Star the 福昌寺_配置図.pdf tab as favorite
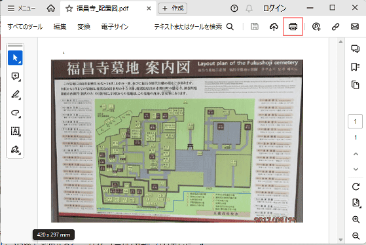 click(69, 9)
